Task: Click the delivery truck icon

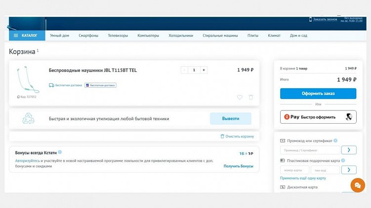Action: click(51, 85)
